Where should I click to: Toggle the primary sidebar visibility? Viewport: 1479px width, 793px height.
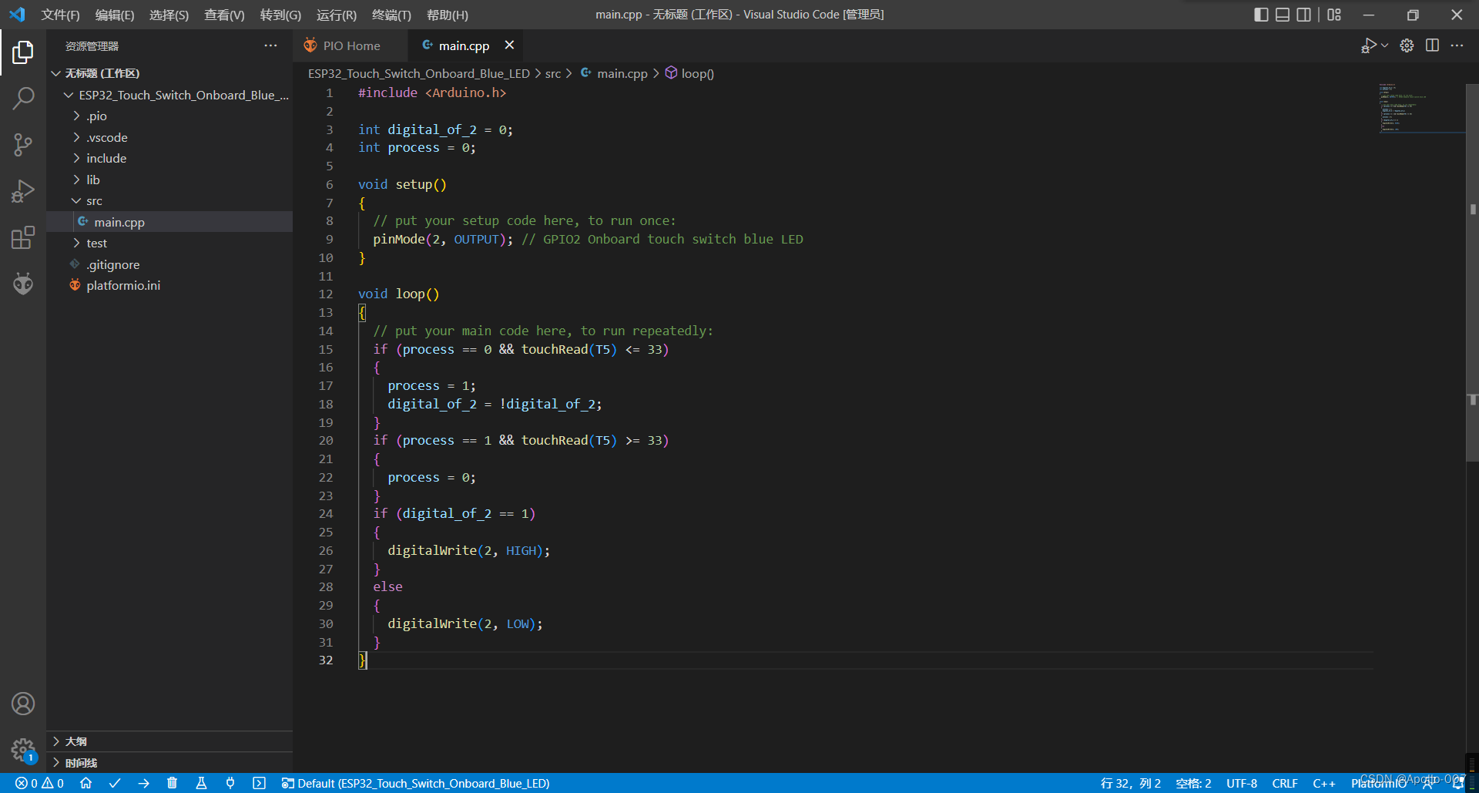[x=1261, y=14]
